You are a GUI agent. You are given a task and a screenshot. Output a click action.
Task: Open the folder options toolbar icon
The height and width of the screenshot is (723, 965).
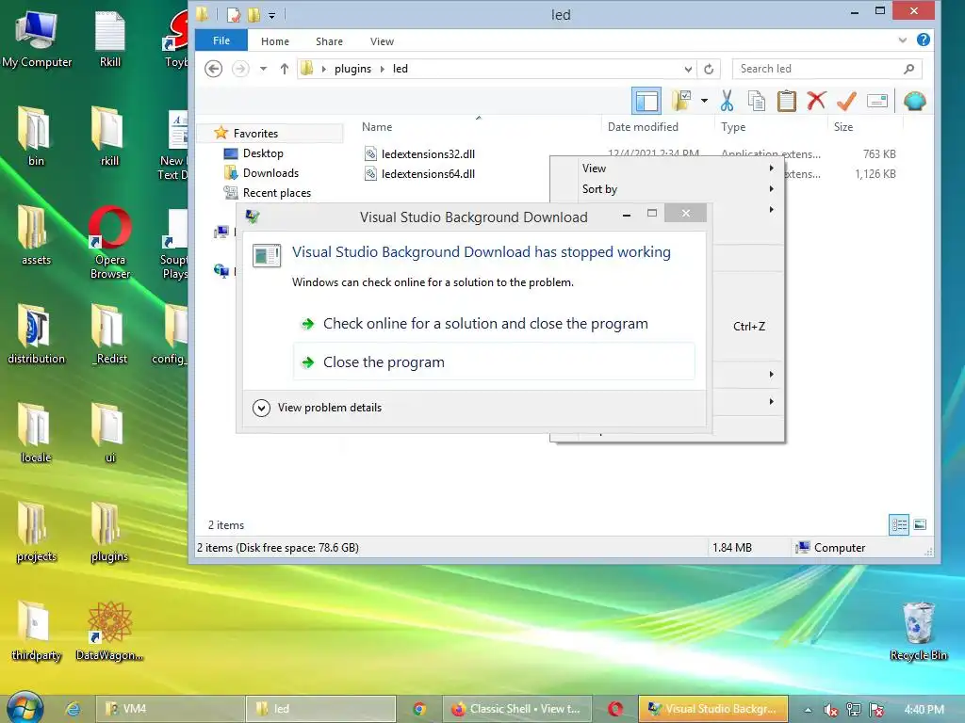681,101
